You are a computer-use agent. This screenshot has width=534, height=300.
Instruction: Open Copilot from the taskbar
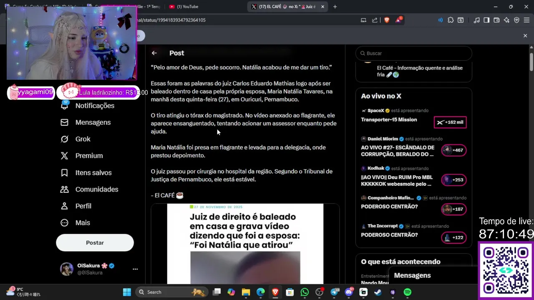click(231, 292)
